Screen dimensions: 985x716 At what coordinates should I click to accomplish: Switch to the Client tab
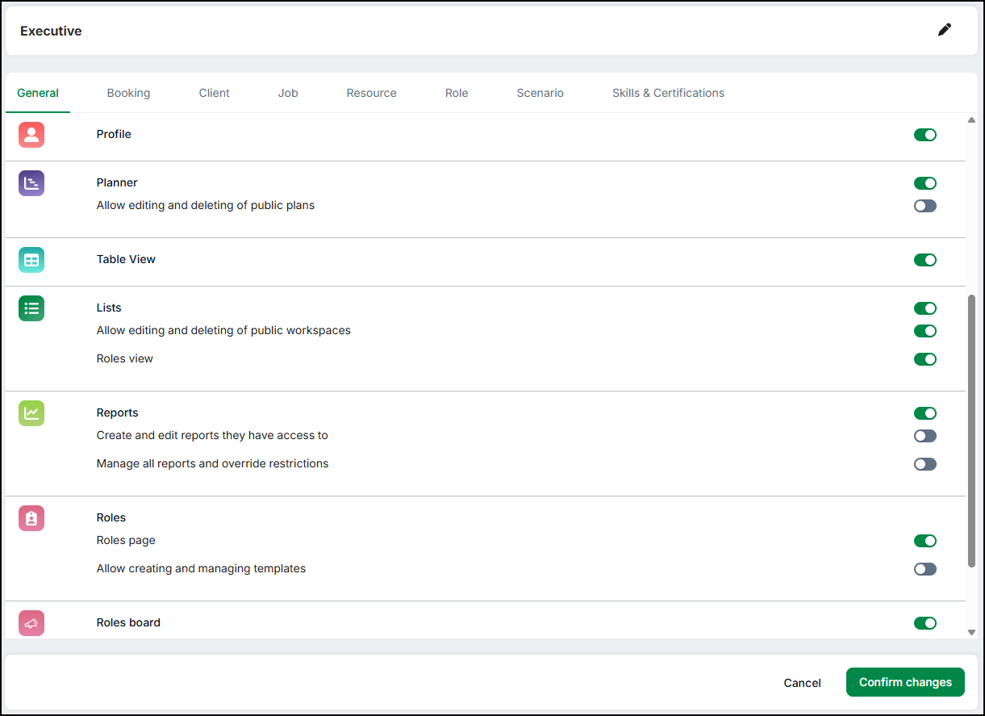point(215,93)
